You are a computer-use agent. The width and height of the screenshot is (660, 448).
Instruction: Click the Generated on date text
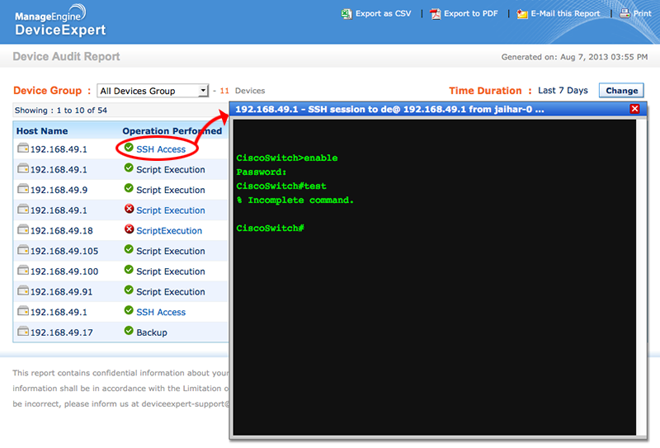click(x=574, y=57)
